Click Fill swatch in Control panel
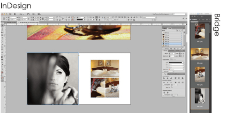 [x=73, y=17]
